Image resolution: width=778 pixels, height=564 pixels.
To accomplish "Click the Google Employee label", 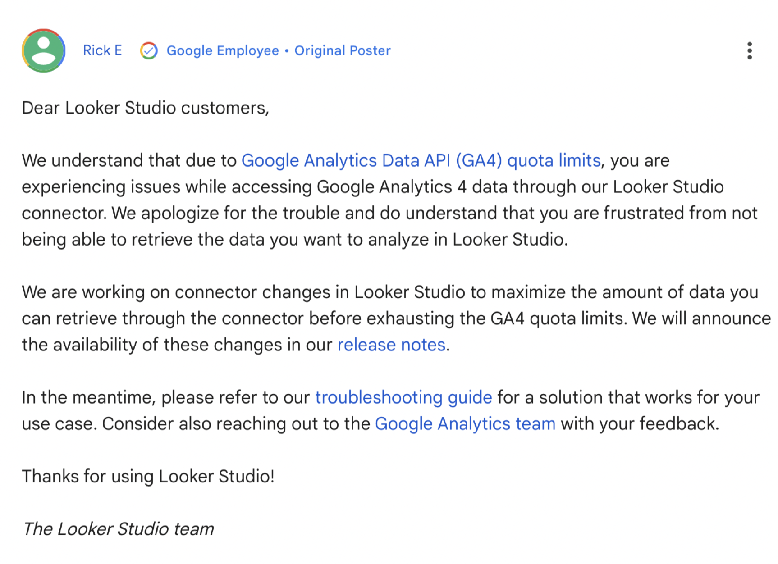I will (x=223, y=50).
